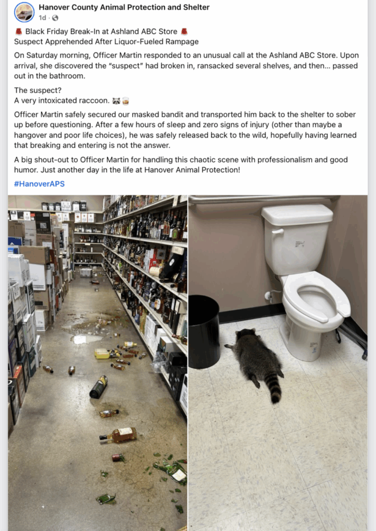Screen dimensions: 376x531
Task: Click the raccoon face emoji
Action: [x=116, y=101]
